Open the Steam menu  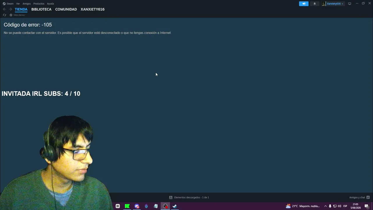10,4
